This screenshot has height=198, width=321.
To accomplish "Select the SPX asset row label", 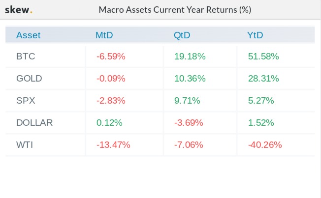I will coord(26,101).
